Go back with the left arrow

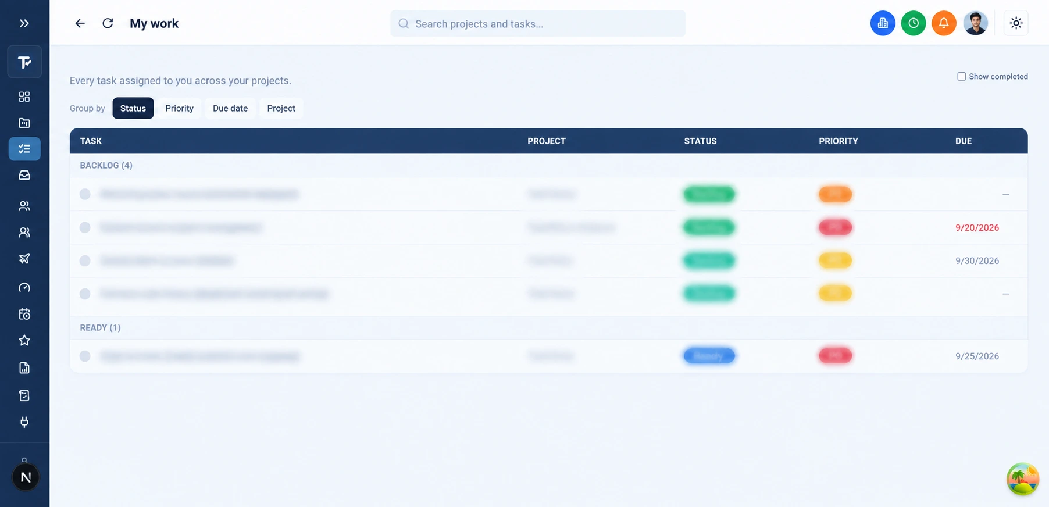[x=80, y=23]
